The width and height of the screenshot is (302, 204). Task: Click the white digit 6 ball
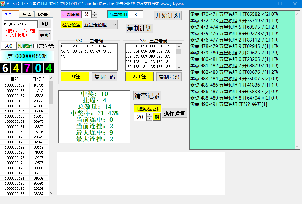[5, 68]
